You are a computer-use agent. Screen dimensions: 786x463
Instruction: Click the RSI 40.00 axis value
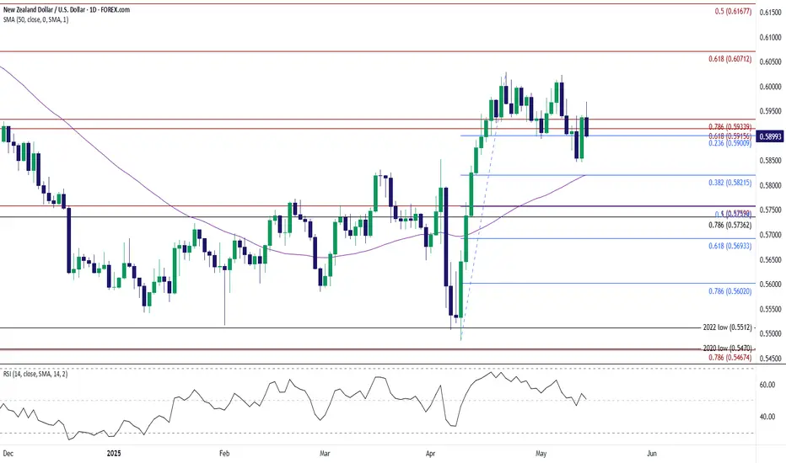point(767,417)
